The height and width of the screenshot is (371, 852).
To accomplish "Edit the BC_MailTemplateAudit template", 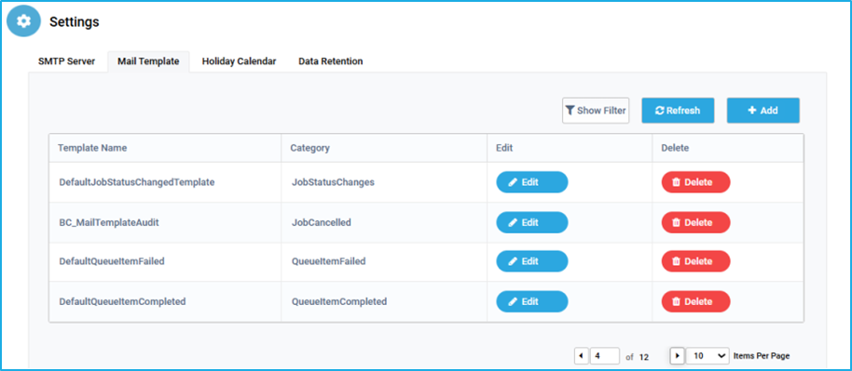I will click(x=532, y=222).
